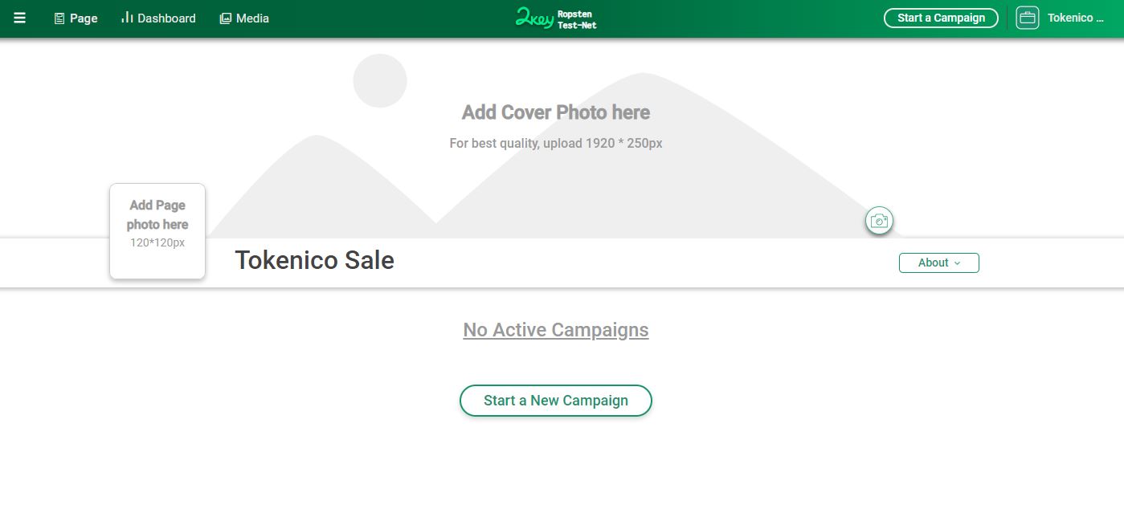Click the Ropsten Test-Net label
Image resolution: width=1124 pixels, height=513 pixels.
577,20
